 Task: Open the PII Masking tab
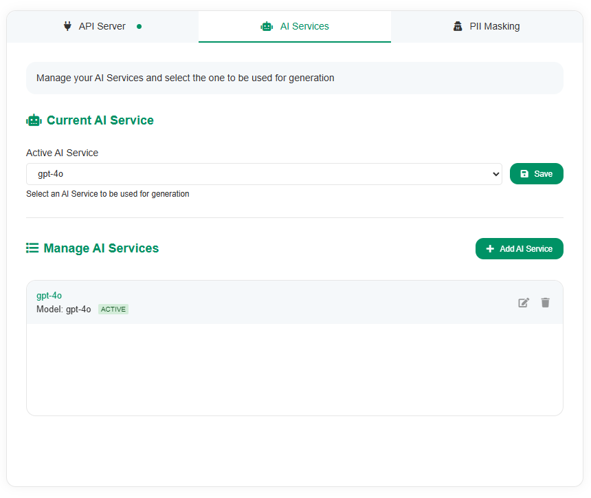tap(487, 26)
